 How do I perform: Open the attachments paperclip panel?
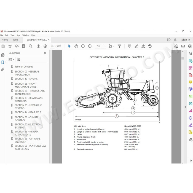coord(3,69)
